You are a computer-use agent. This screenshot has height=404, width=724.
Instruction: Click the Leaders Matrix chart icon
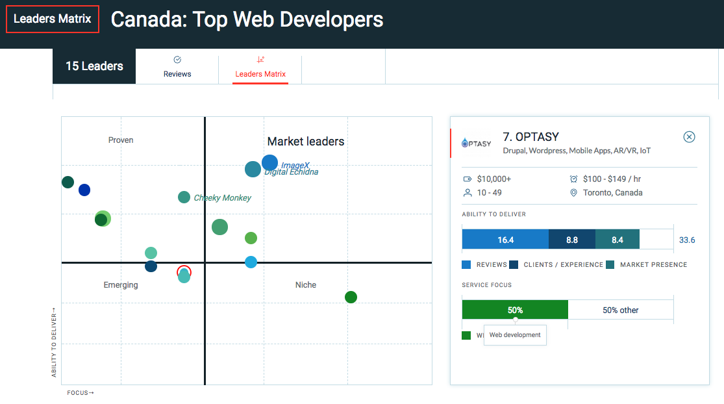[260, 60]
